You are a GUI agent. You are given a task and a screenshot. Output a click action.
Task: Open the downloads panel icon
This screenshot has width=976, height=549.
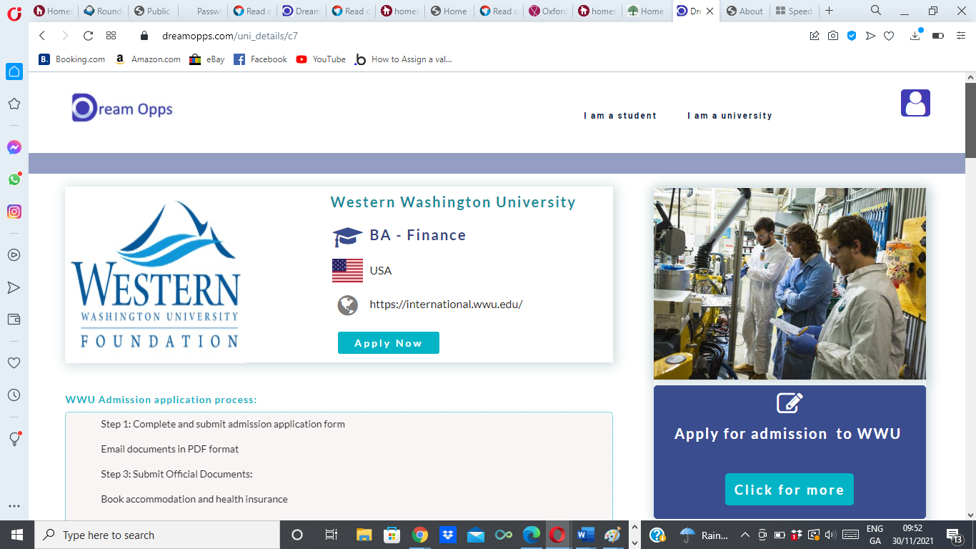click(915, 36)
